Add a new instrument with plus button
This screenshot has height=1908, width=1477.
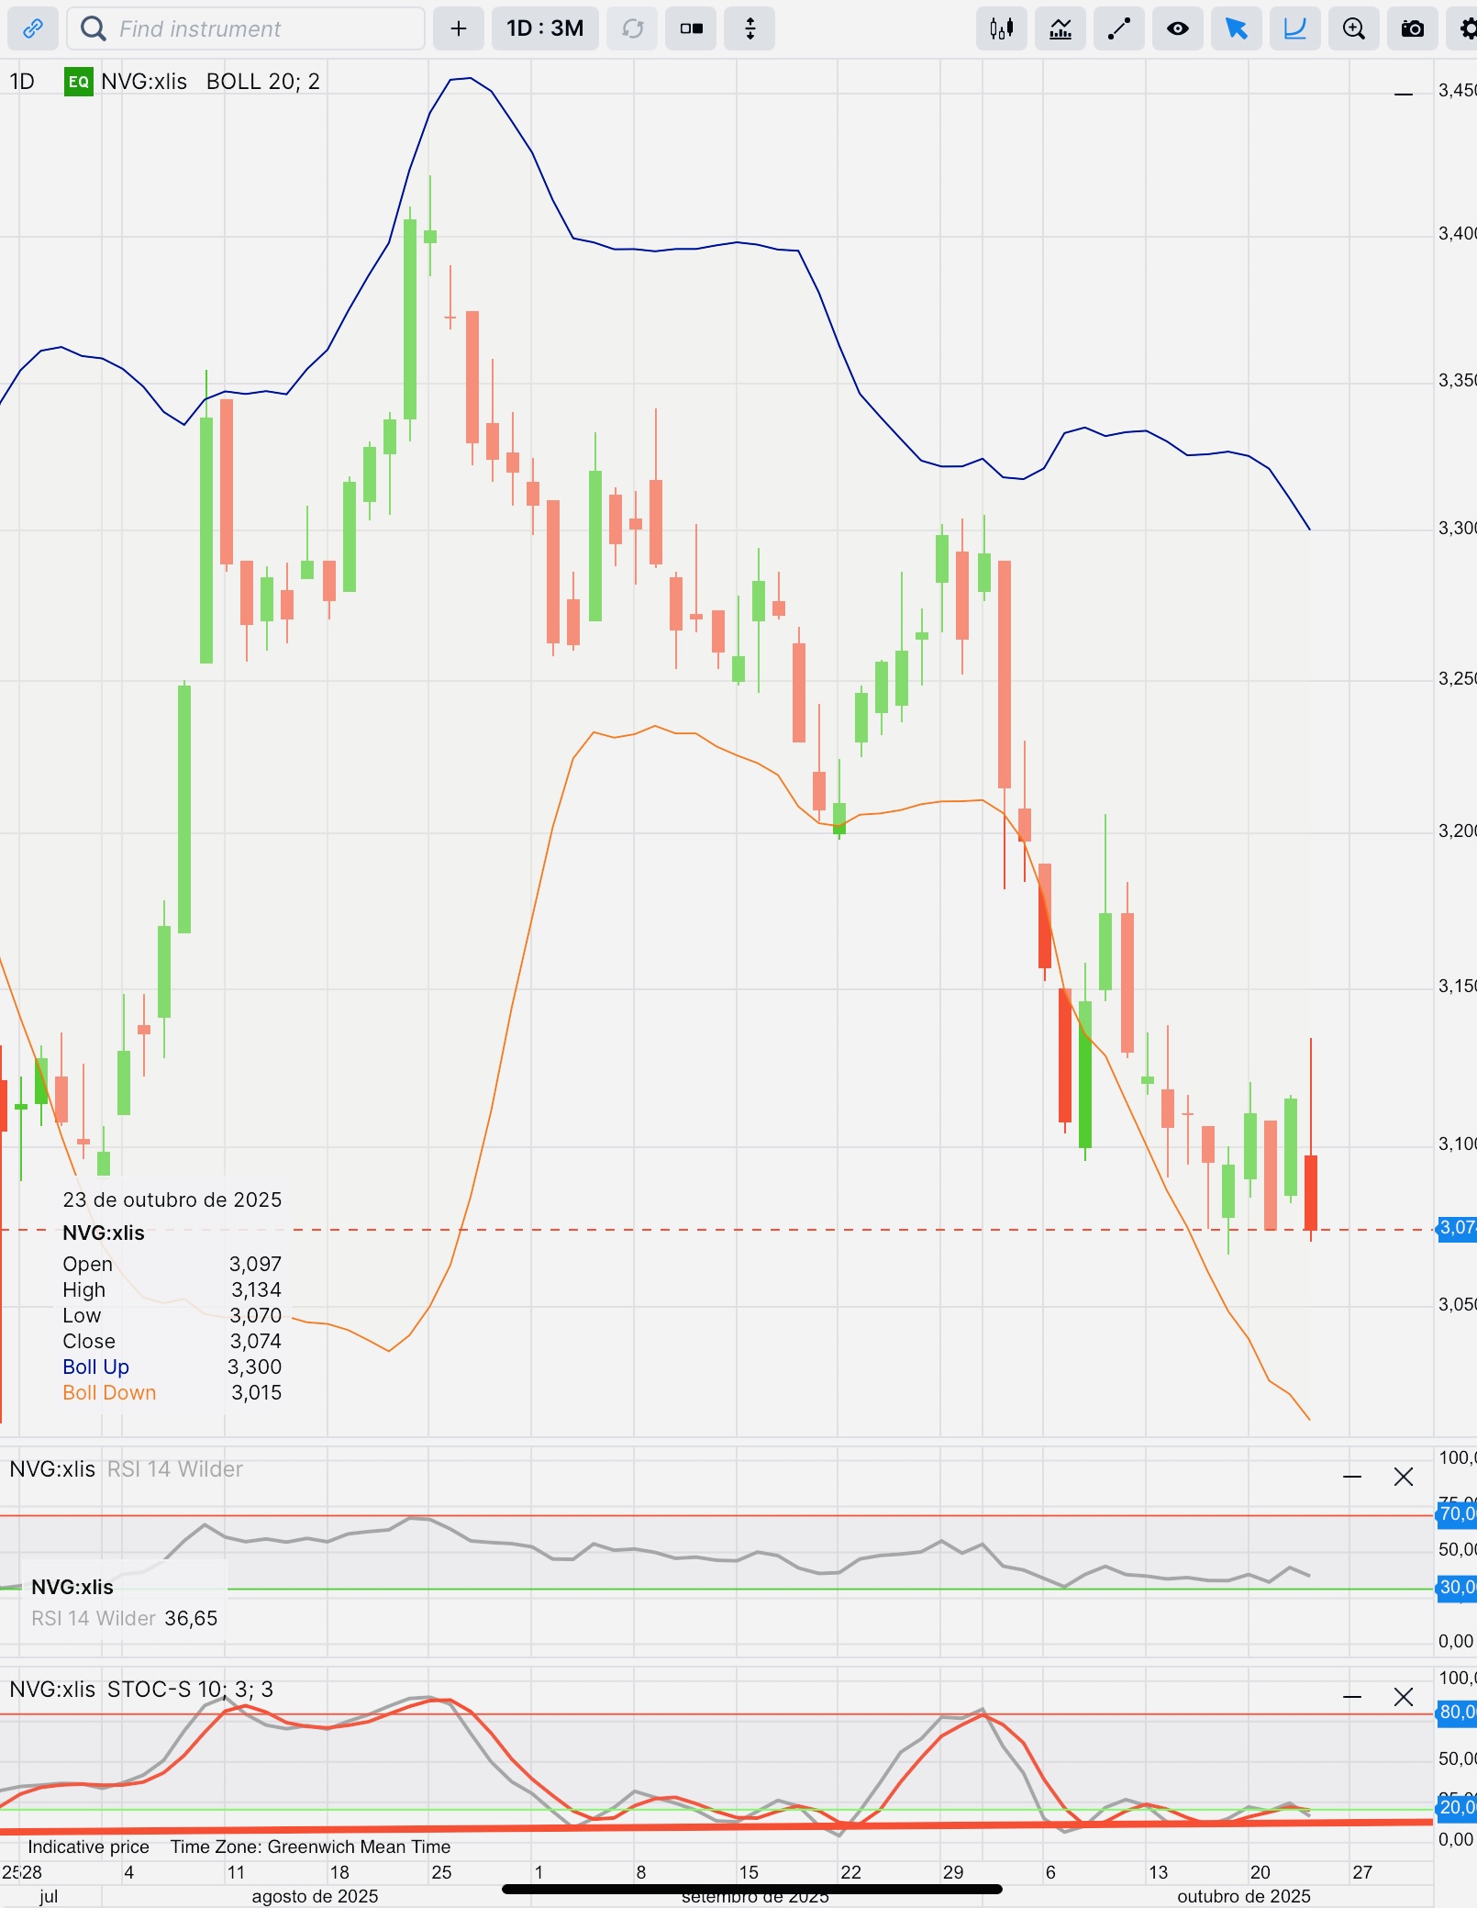point(459,28)
